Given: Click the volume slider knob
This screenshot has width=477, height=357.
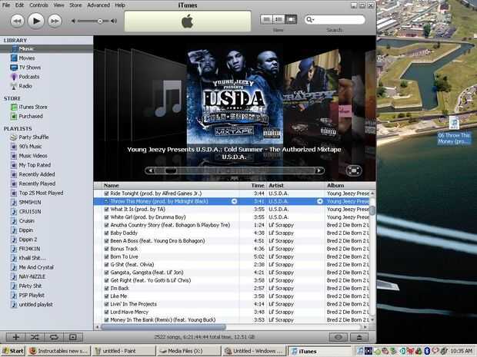Looking at the screenshot, I should click(x=100, y=21).
